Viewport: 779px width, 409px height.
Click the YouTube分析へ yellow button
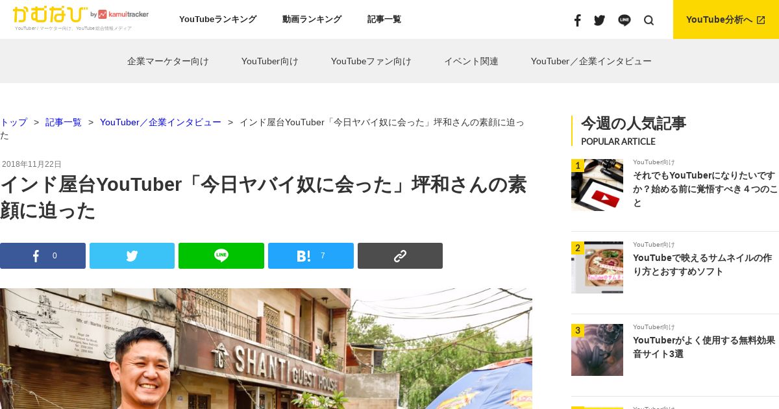(726, 19)
